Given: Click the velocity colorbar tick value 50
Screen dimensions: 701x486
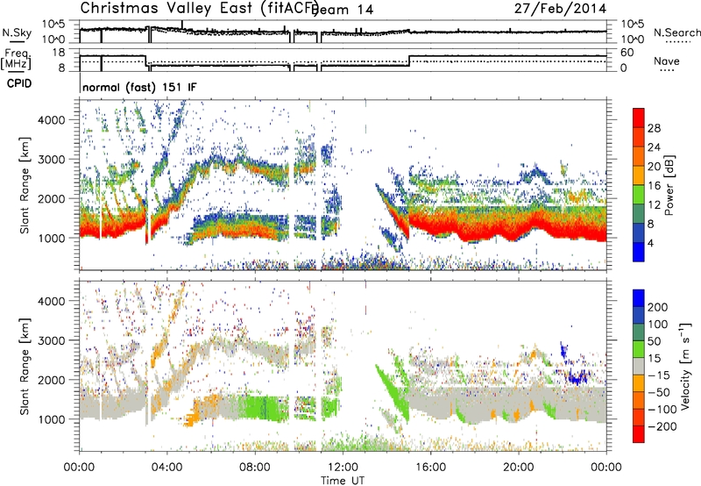Looking at the screenshot, I should [654, 341].
